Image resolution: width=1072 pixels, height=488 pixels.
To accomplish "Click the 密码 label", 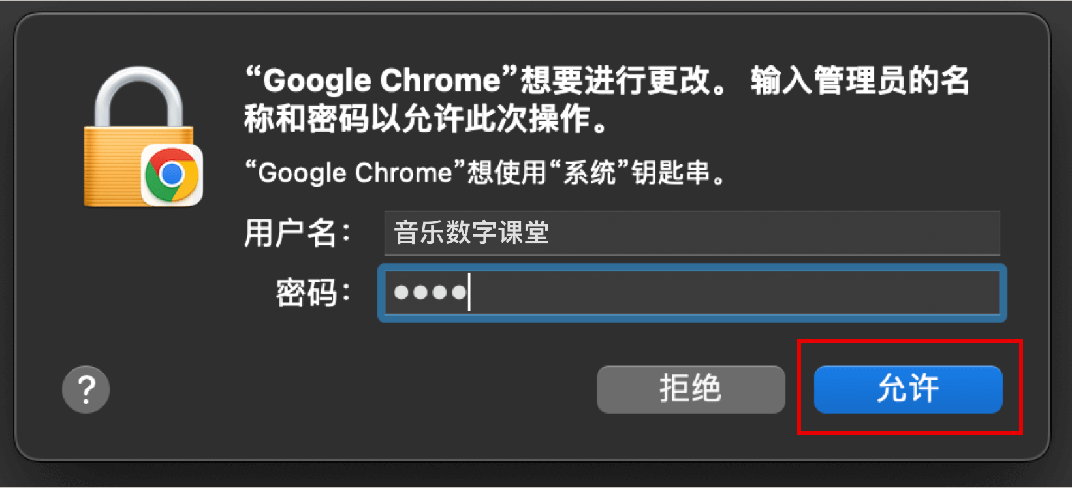I will [x=313, y=292].
